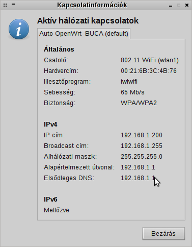Click the broadcast address 192.168.1.255
This screenshot has width=192, height=247.
click(142, 146)
